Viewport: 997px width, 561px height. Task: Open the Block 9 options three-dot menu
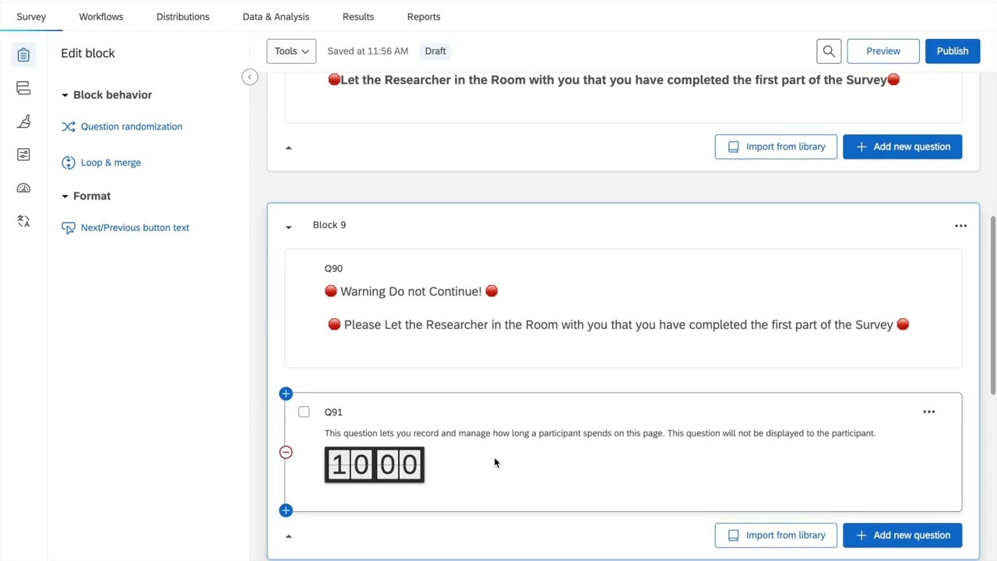pyautogui.click(x=960, y=225)
